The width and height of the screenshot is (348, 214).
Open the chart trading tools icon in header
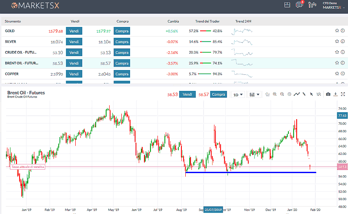311,5
